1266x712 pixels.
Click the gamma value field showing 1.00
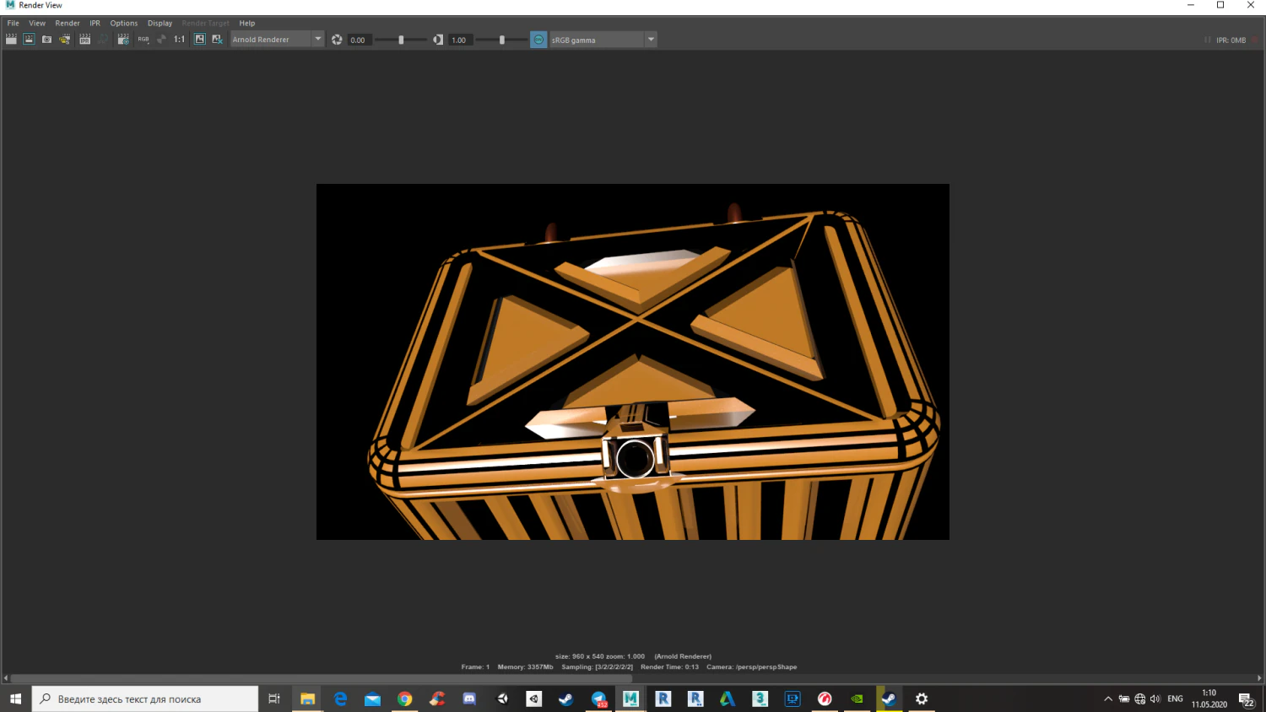coord(460,40)
